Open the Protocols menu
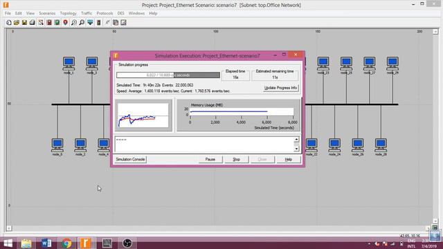Image resolution: width=443 pixels, height=249 pixels. [x=105, y=13]
